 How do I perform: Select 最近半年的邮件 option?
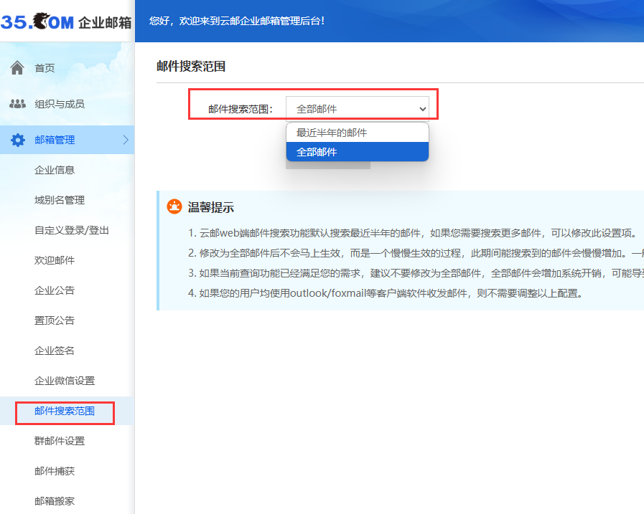coord(332,133)
